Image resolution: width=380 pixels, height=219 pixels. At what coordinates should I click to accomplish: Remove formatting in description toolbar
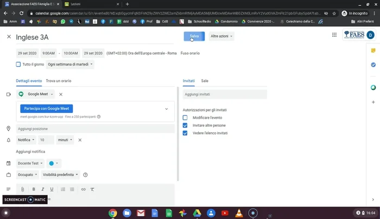92,189
